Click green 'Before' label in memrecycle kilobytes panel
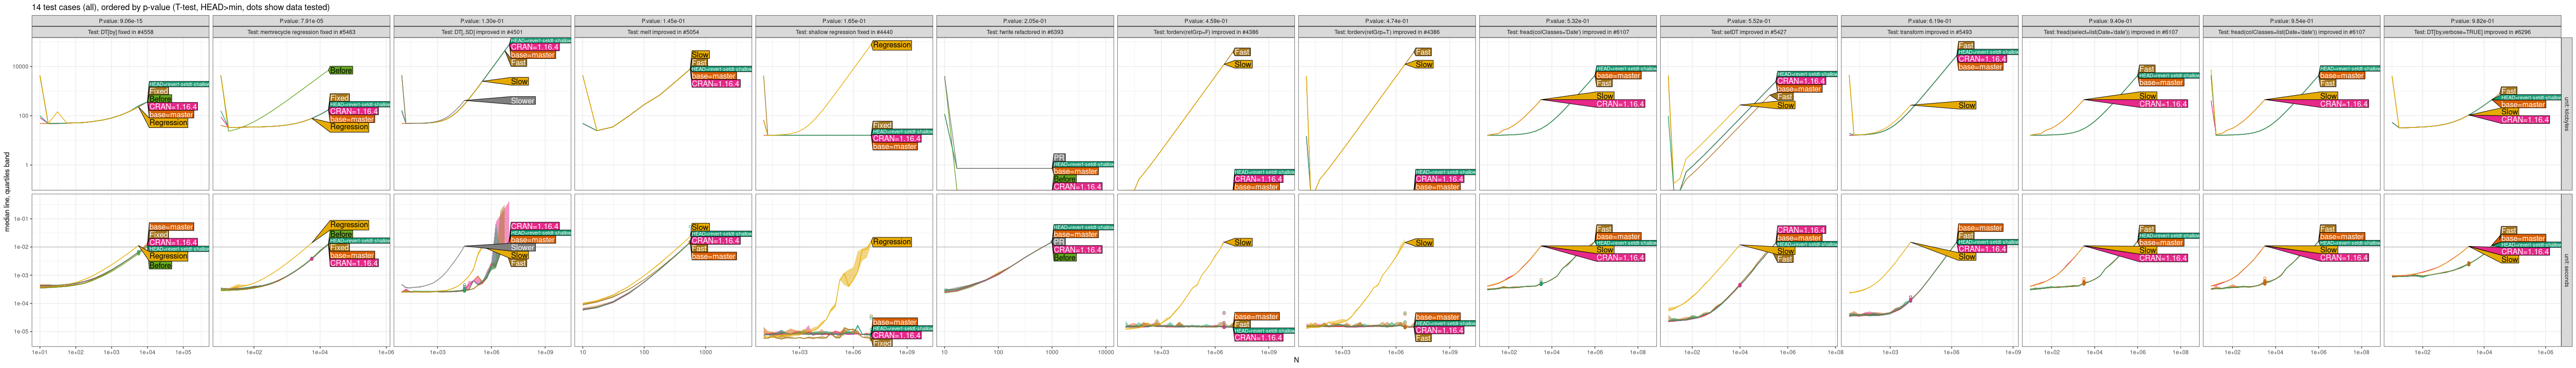This screenshot has height=368, width=2576. tap(341, 71)
